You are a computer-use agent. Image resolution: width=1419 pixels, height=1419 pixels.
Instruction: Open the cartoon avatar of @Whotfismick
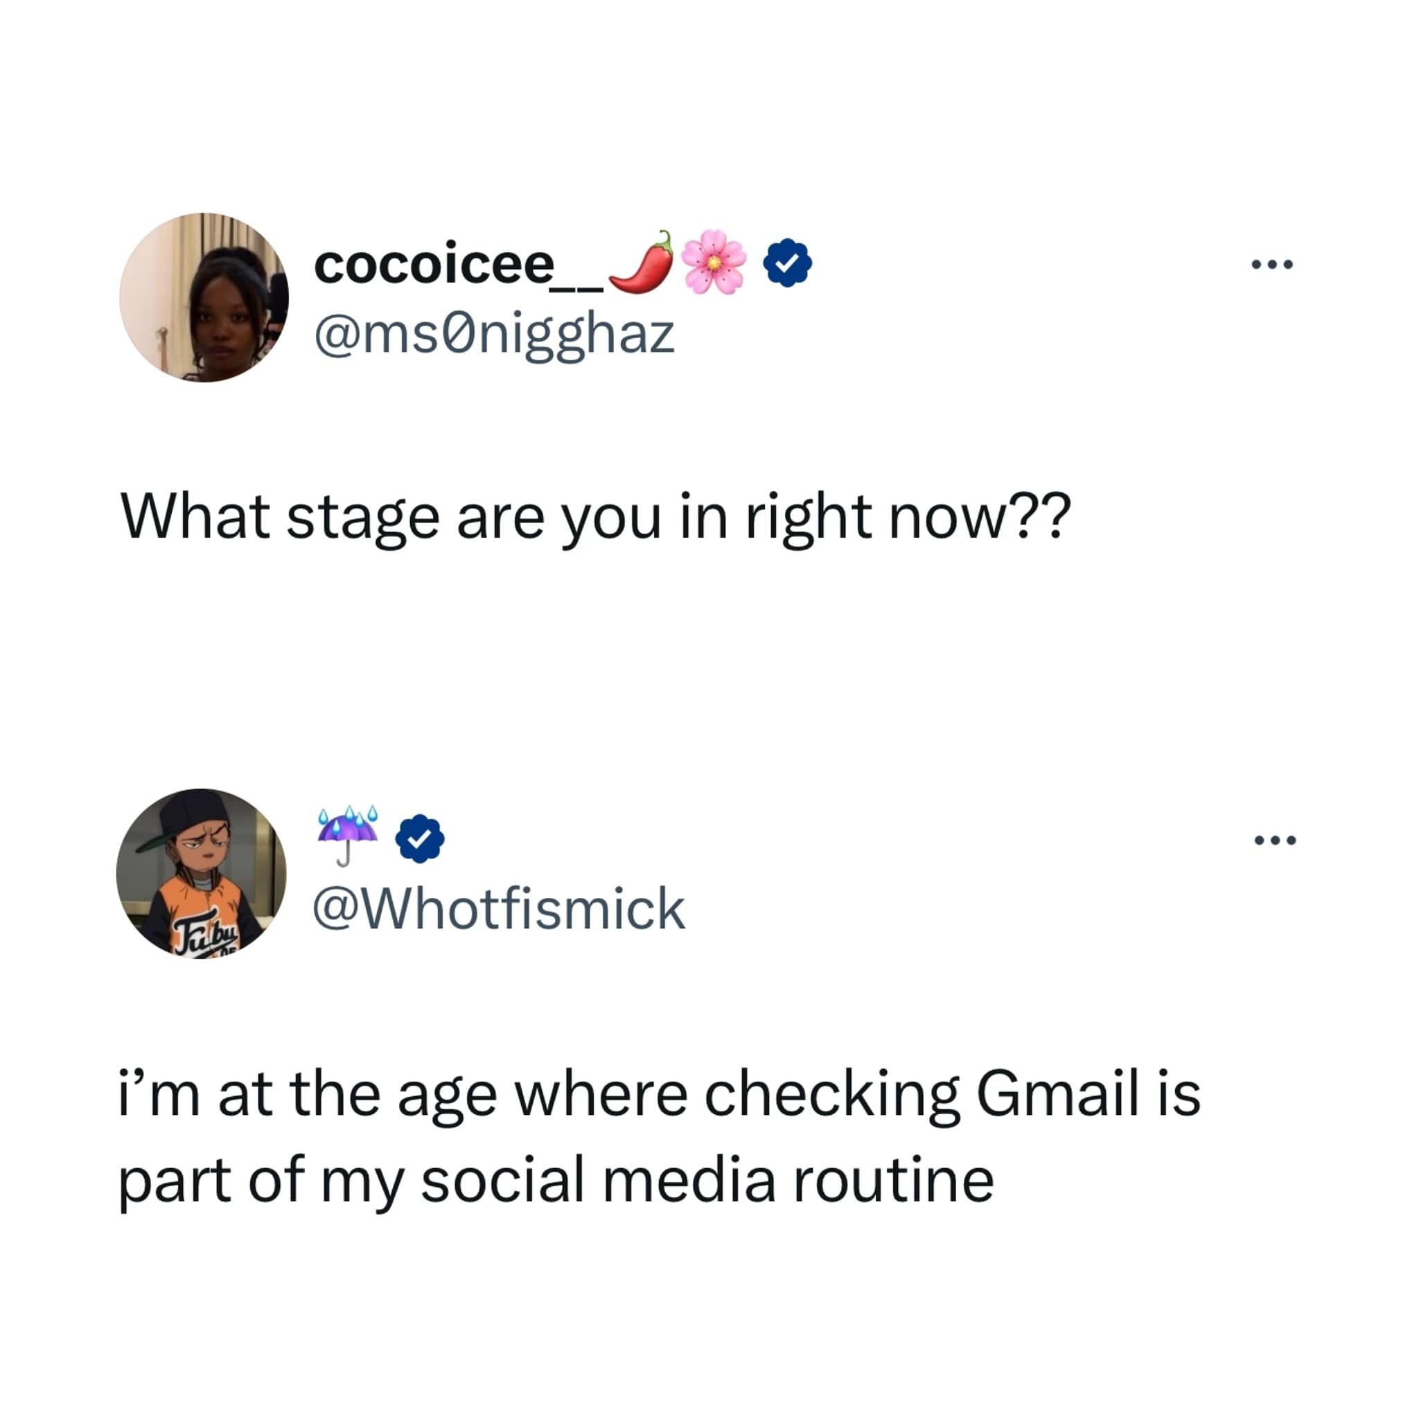pyautogui.click(x=201, y=873)
